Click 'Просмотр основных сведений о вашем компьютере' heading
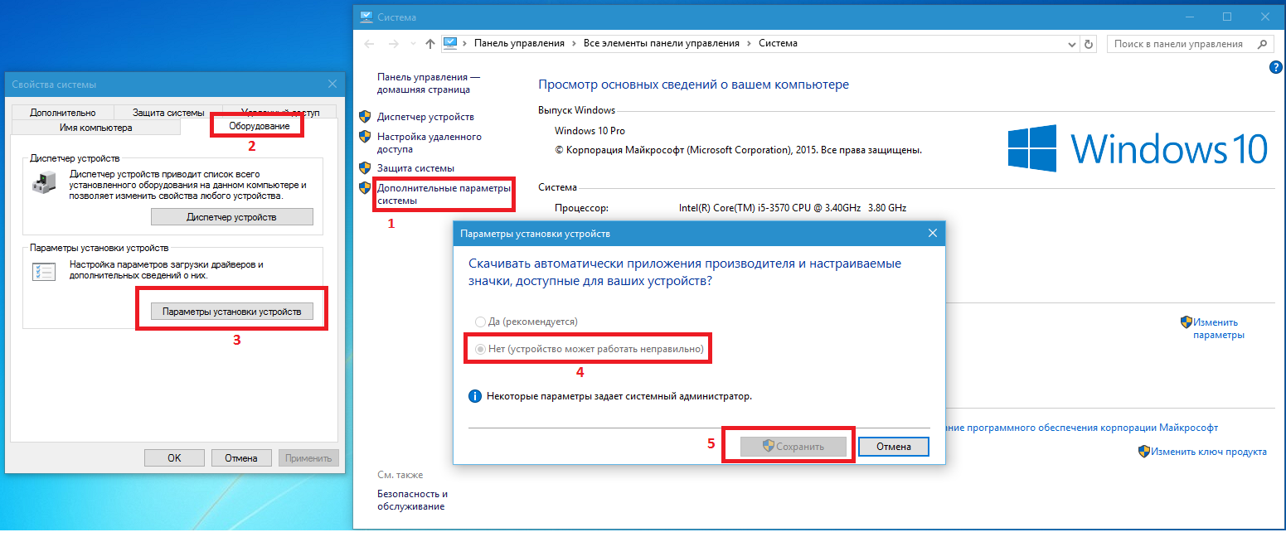This screenshot has width=1286, height=537. (x=693, y=85)
